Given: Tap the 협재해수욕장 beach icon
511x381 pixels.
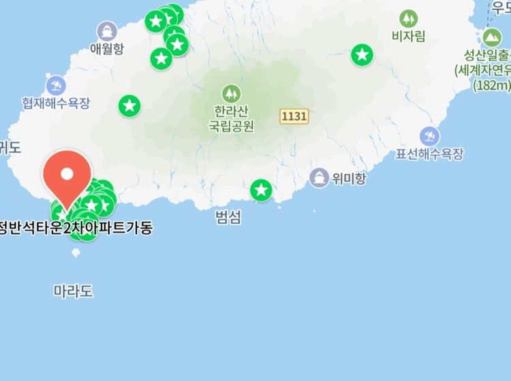Looking at the screenshot, I should (56, 86).
